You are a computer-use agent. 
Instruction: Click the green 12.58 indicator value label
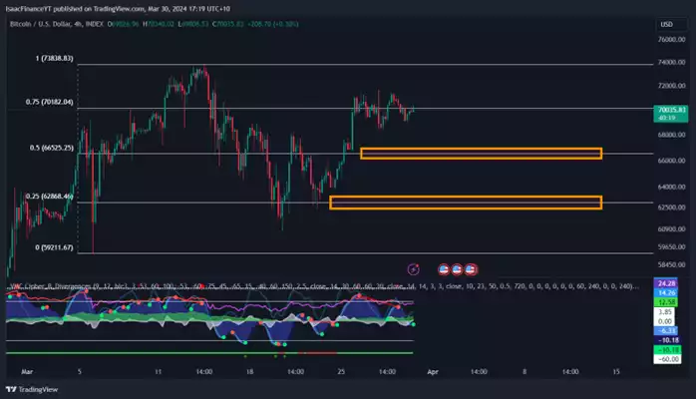pyautogui.click(x=667, y=302)
